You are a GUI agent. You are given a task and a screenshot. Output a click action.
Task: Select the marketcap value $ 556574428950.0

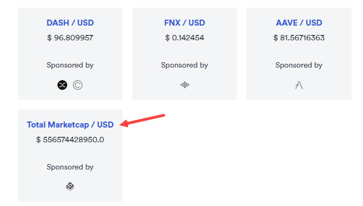click(70, 140)
